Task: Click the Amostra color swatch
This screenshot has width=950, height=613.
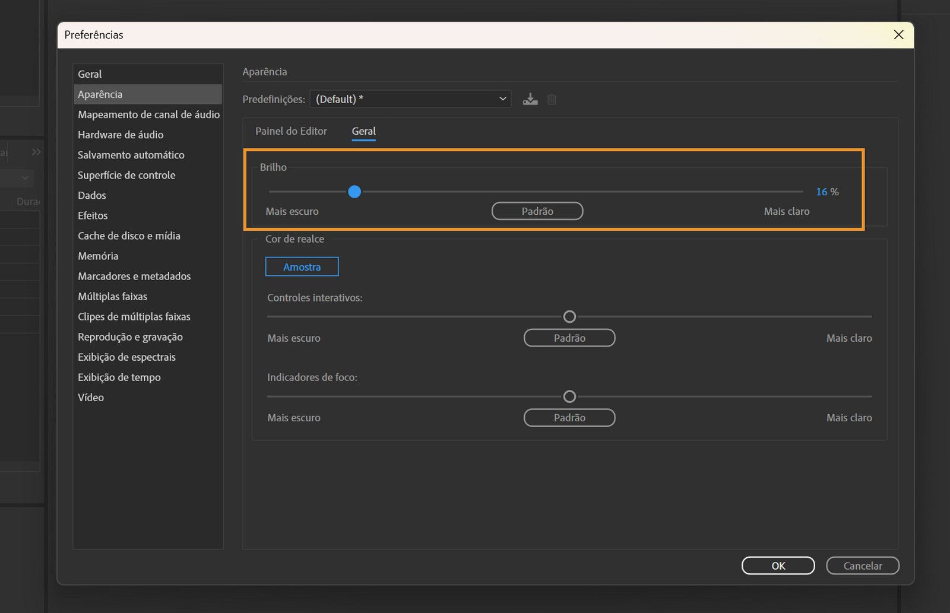Action: (x=302, y=267)
